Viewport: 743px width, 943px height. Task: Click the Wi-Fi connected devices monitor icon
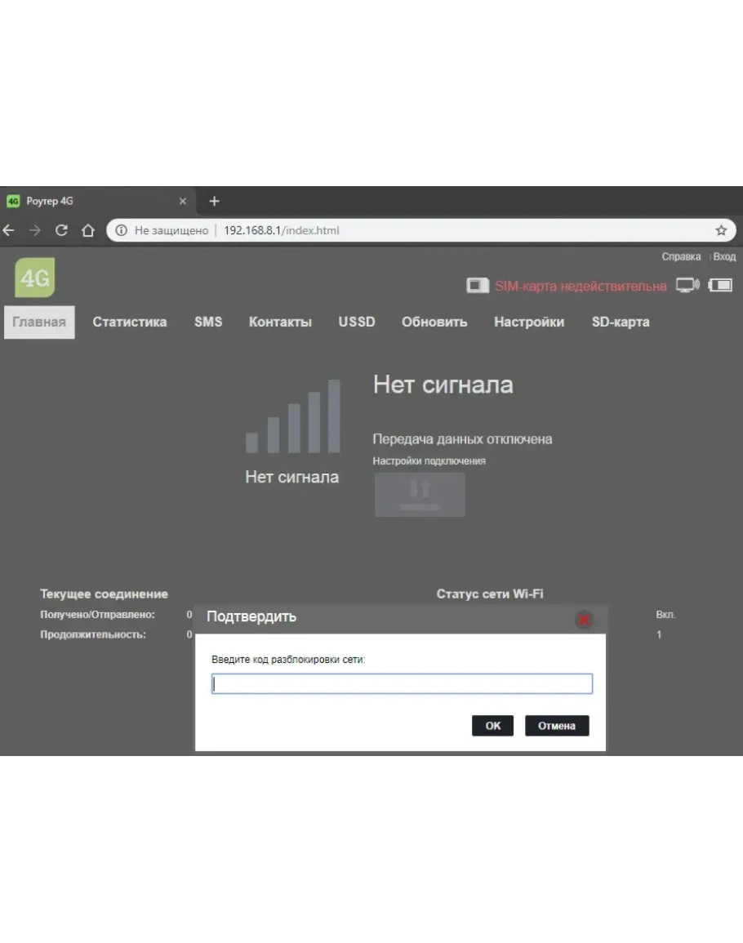(x=687, y=285)
